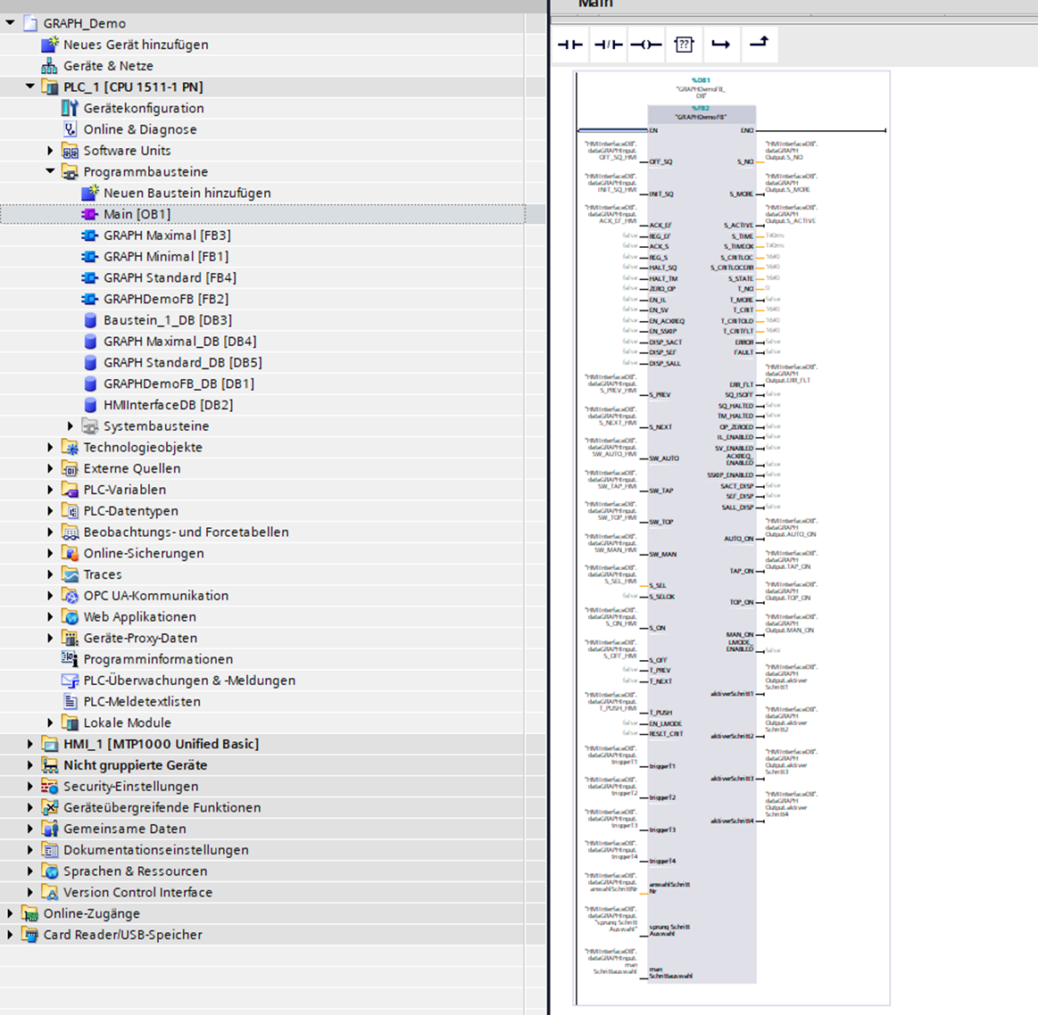
Task: Select the Main [OB1] block
Action: [136, 214]
